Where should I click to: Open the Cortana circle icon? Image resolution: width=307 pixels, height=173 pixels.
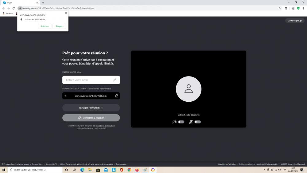[66, 170]
